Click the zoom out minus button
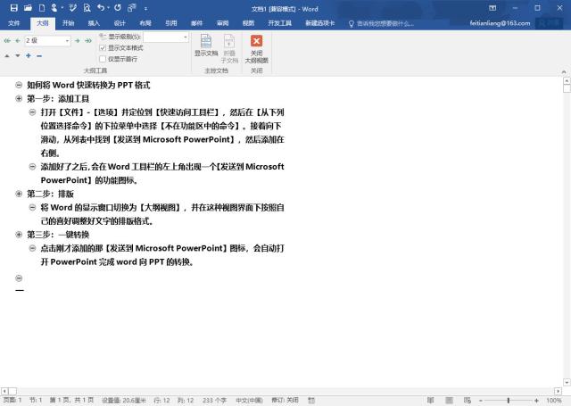 (x=481, y=401)
